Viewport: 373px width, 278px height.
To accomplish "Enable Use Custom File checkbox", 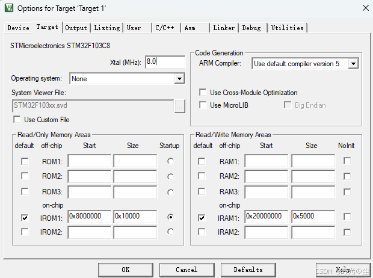I will pos(17,120).
